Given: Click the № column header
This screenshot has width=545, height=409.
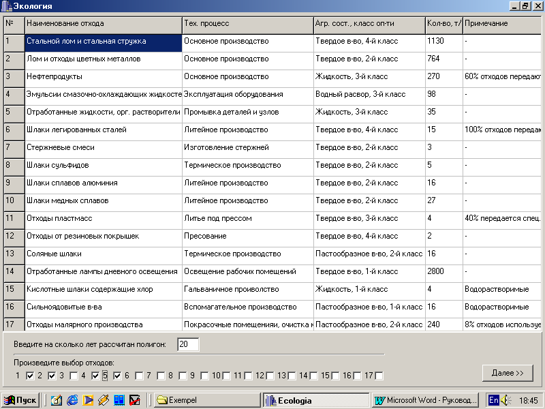Looking at the screenshot, I should pos(14,25).
